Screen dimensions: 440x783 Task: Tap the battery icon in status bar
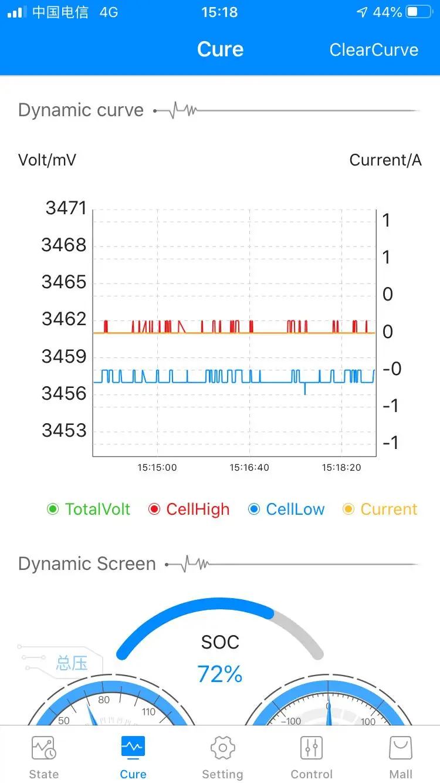(419, 12)
